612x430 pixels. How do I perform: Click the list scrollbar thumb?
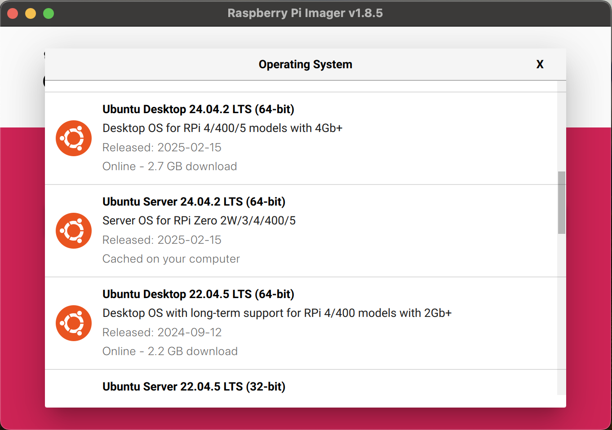(x=562, y=202)
